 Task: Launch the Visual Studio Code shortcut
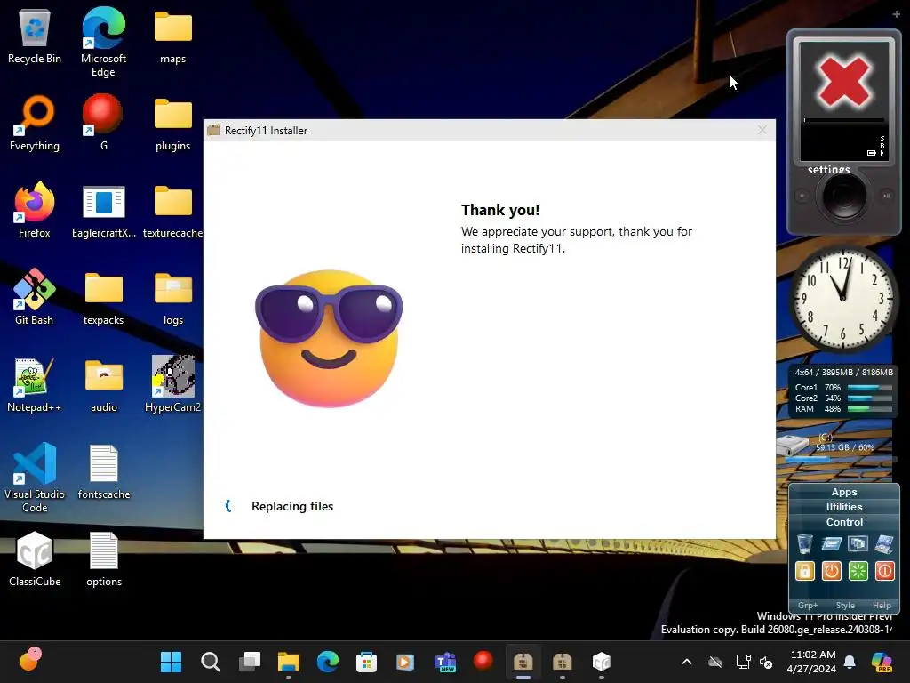(x=35, y=478)
